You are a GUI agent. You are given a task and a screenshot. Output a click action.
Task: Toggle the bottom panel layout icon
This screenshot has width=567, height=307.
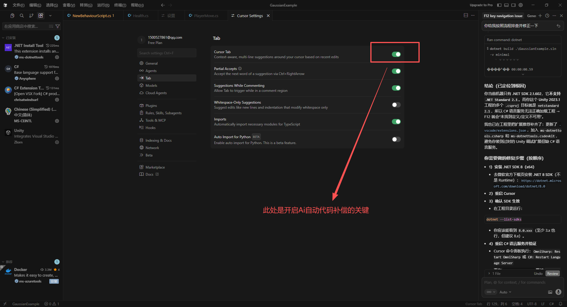tap(506, 5)
